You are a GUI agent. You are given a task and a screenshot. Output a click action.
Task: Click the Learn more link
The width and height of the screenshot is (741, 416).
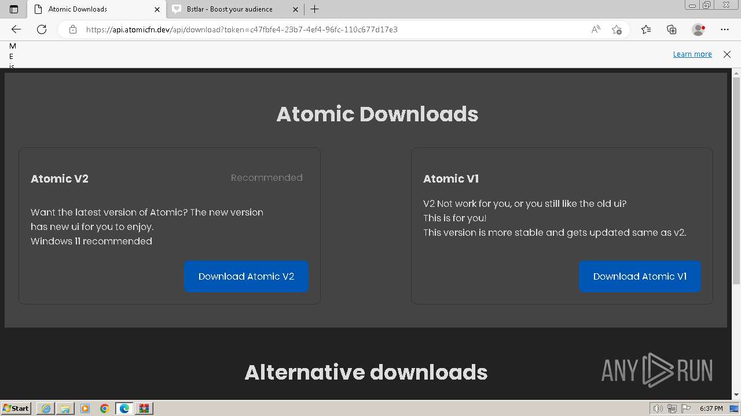click(692, 54)
